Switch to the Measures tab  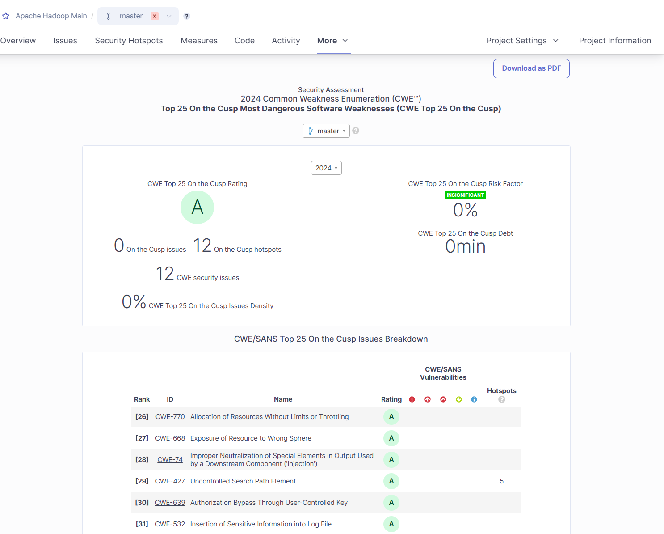pyautogui.click(x=199, y=41)
